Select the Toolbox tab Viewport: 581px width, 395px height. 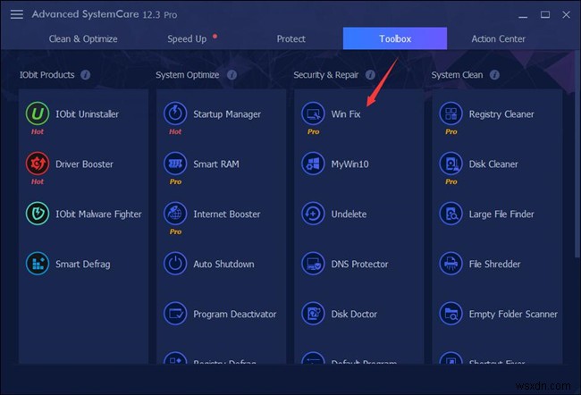point(395,38)
